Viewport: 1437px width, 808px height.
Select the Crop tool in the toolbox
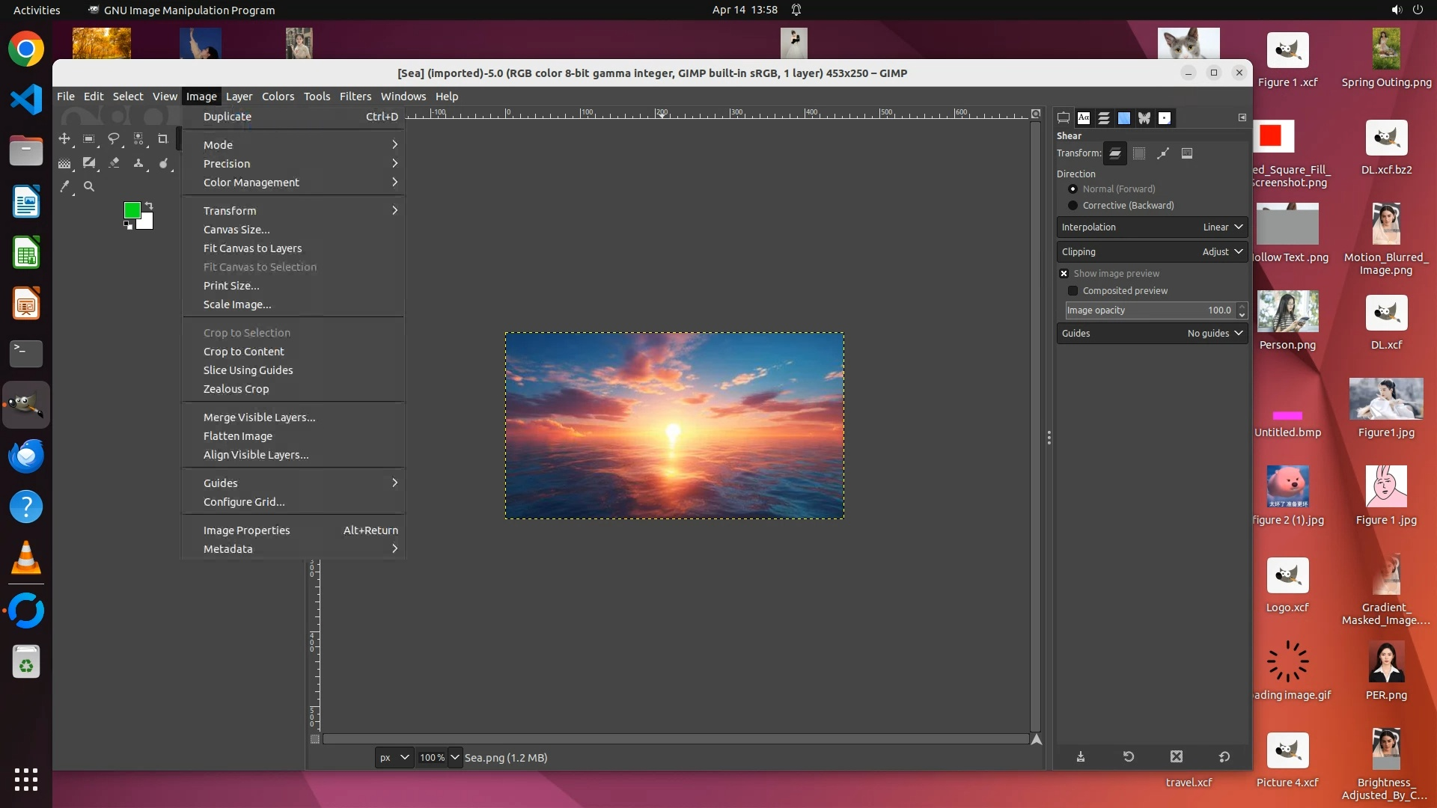coord(162,139)
